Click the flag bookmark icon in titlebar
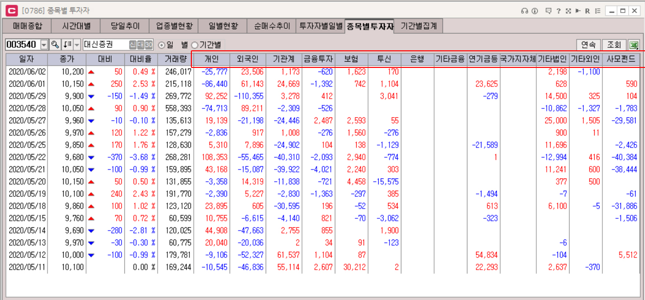 point(577,11)
